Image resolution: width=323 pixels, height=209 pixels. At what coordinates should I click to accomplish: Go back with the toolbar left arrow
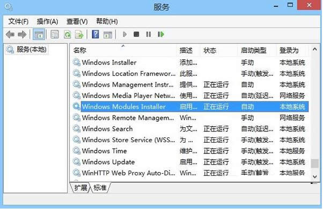(x=10, y=35)
